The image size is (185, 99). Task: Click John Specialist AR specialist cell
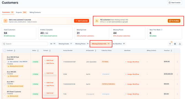[91, 62]
